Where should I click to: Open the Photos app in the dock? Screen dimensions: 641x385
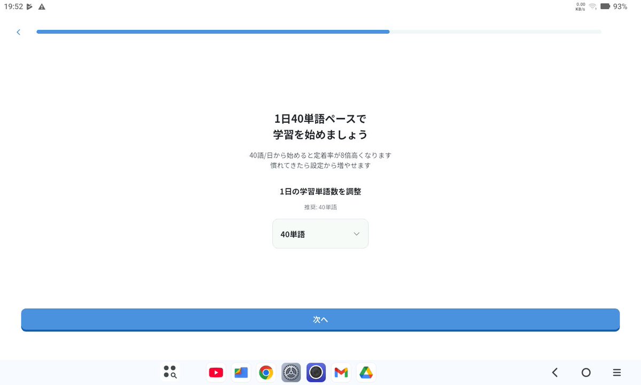[x=241, y=372]
